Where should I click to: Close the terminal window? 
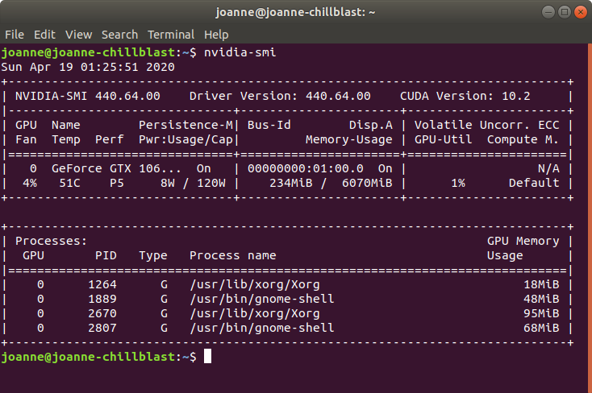pyautogui.click(x=581, y=12)
